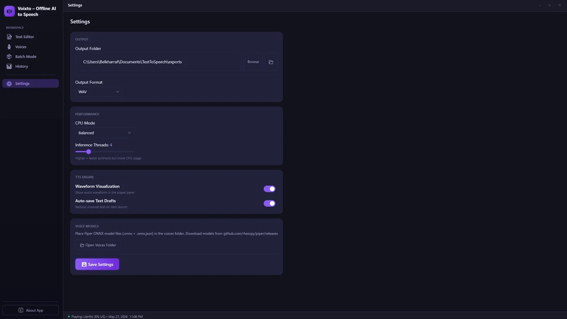Turn off Auto-save Text Drafts toggle
This screenshot has width=567, height=319.
[269, 203]
